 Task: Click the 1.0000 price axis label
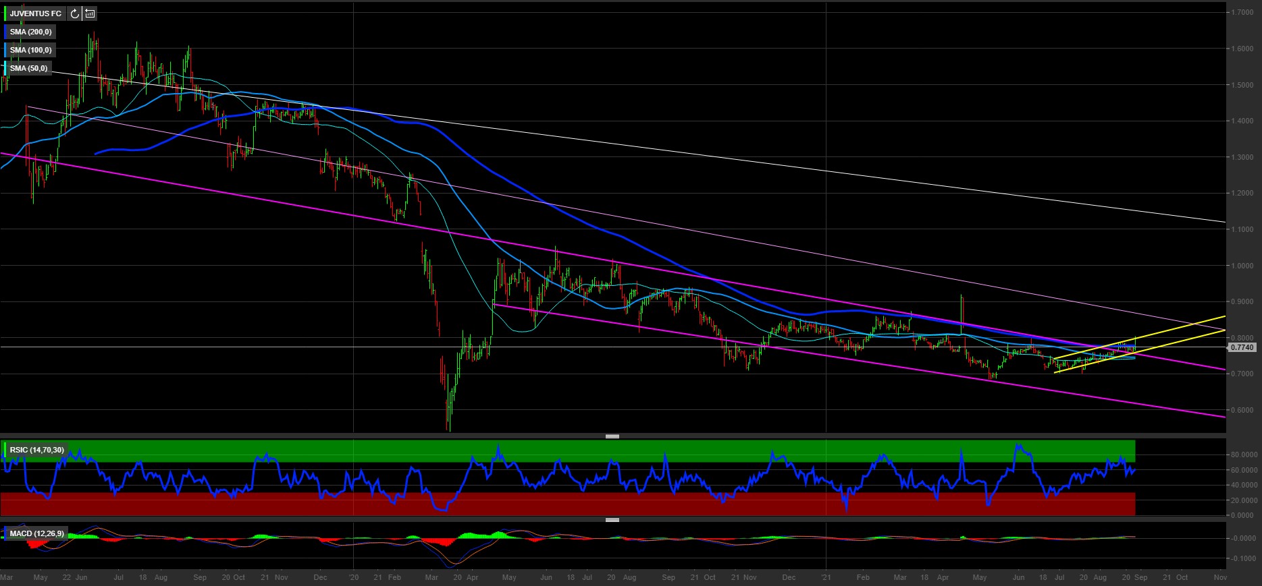pyautogui.click(x=1242, y=266)
